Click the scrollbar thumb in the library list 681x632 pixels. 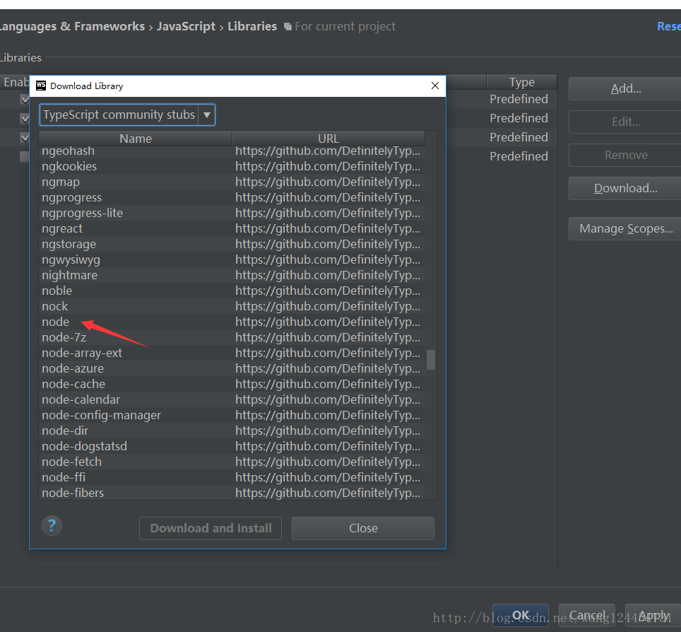[431, 360]
